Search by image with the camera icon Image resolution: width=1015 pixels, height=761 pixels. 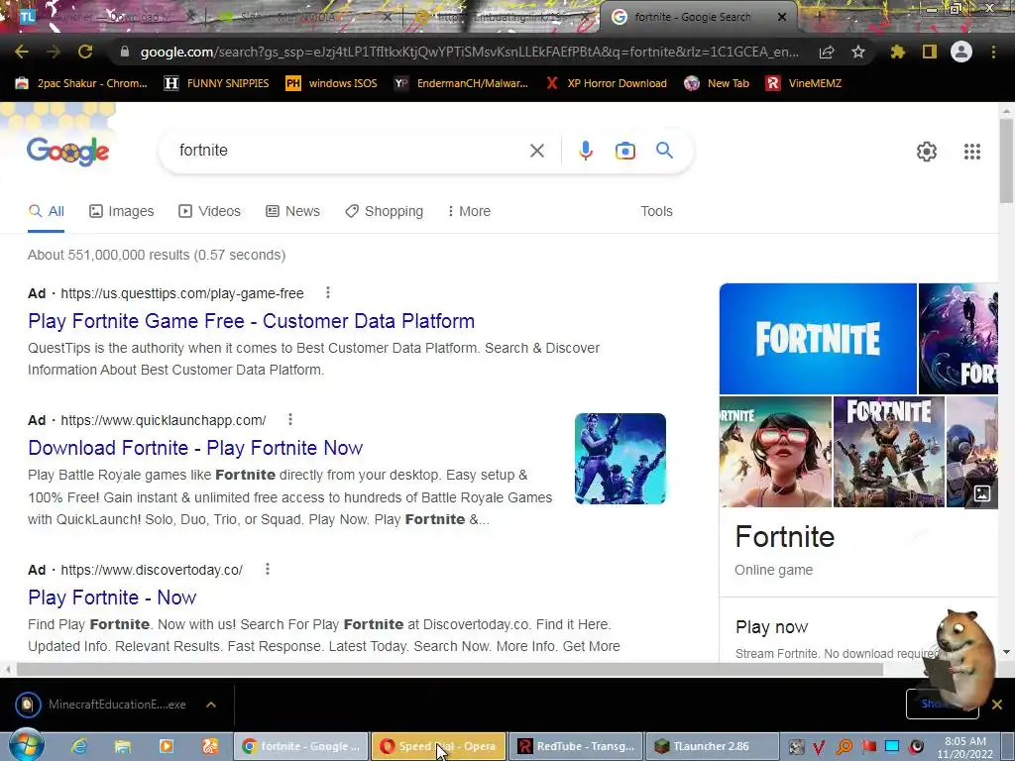click(624, 151)
